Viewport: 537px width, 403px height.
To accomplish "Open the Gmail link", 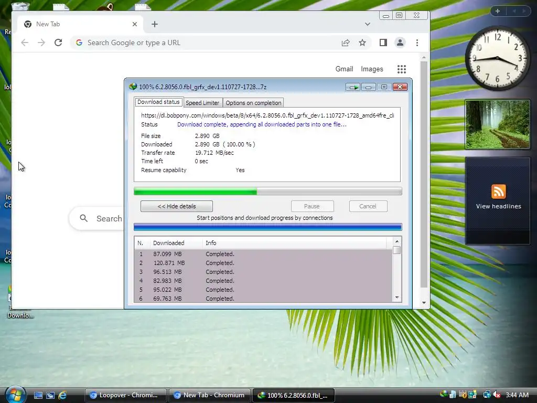I will click(344, 69).
